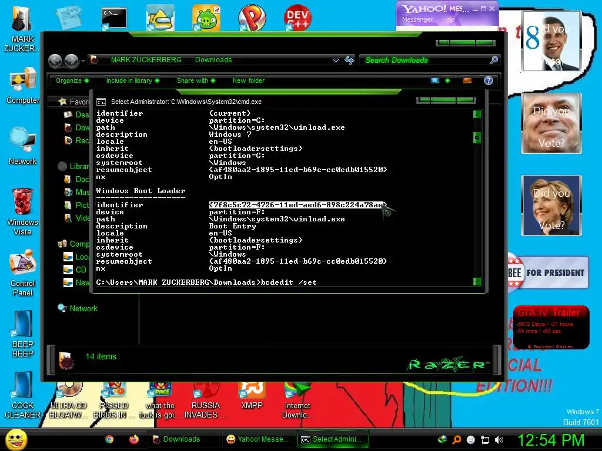Image resolution: width=602 pixels, height=451 pixels.
Task: Switch to Select Admini... cmd taskbar button
Action: (x=333, y=439)
